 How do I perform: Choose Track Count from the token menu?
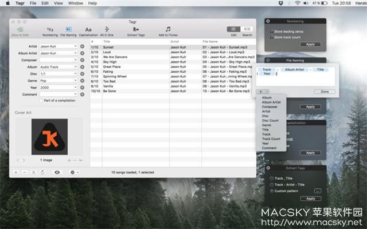click(271, 139)
